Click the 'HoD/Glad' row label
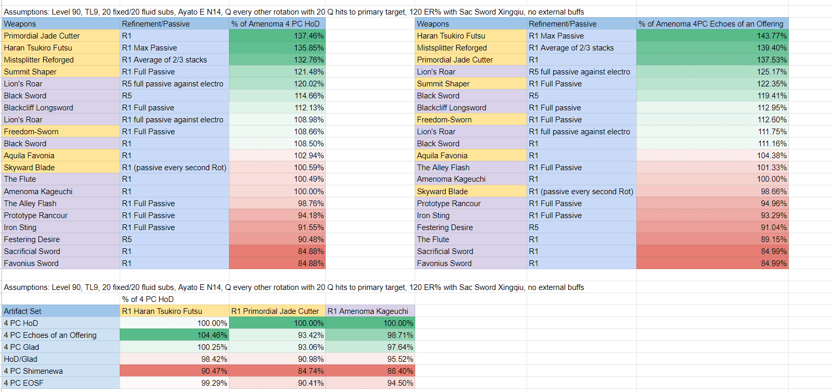The image size is (832, 392). tap(60, 359)
